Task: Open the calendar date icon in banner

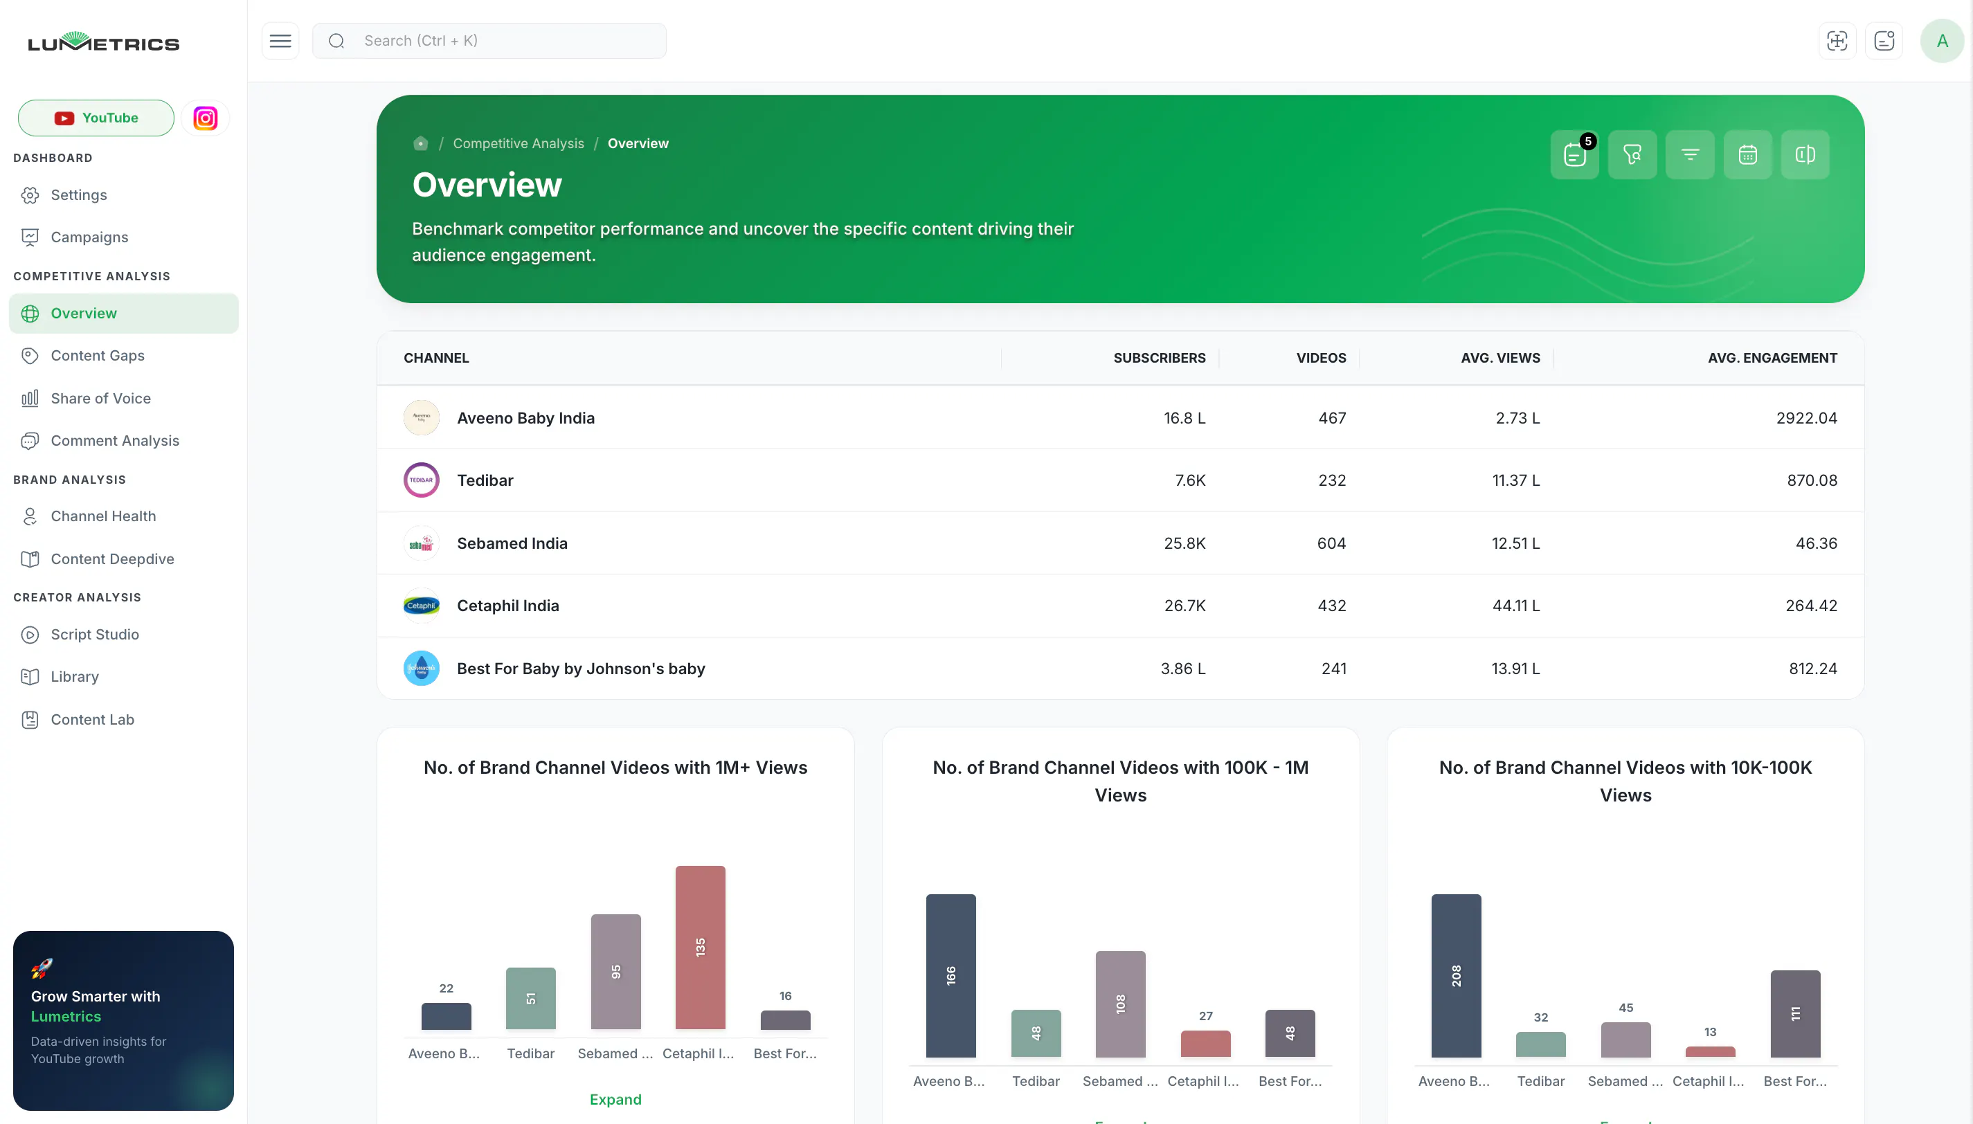Action: coord(1747,154)
